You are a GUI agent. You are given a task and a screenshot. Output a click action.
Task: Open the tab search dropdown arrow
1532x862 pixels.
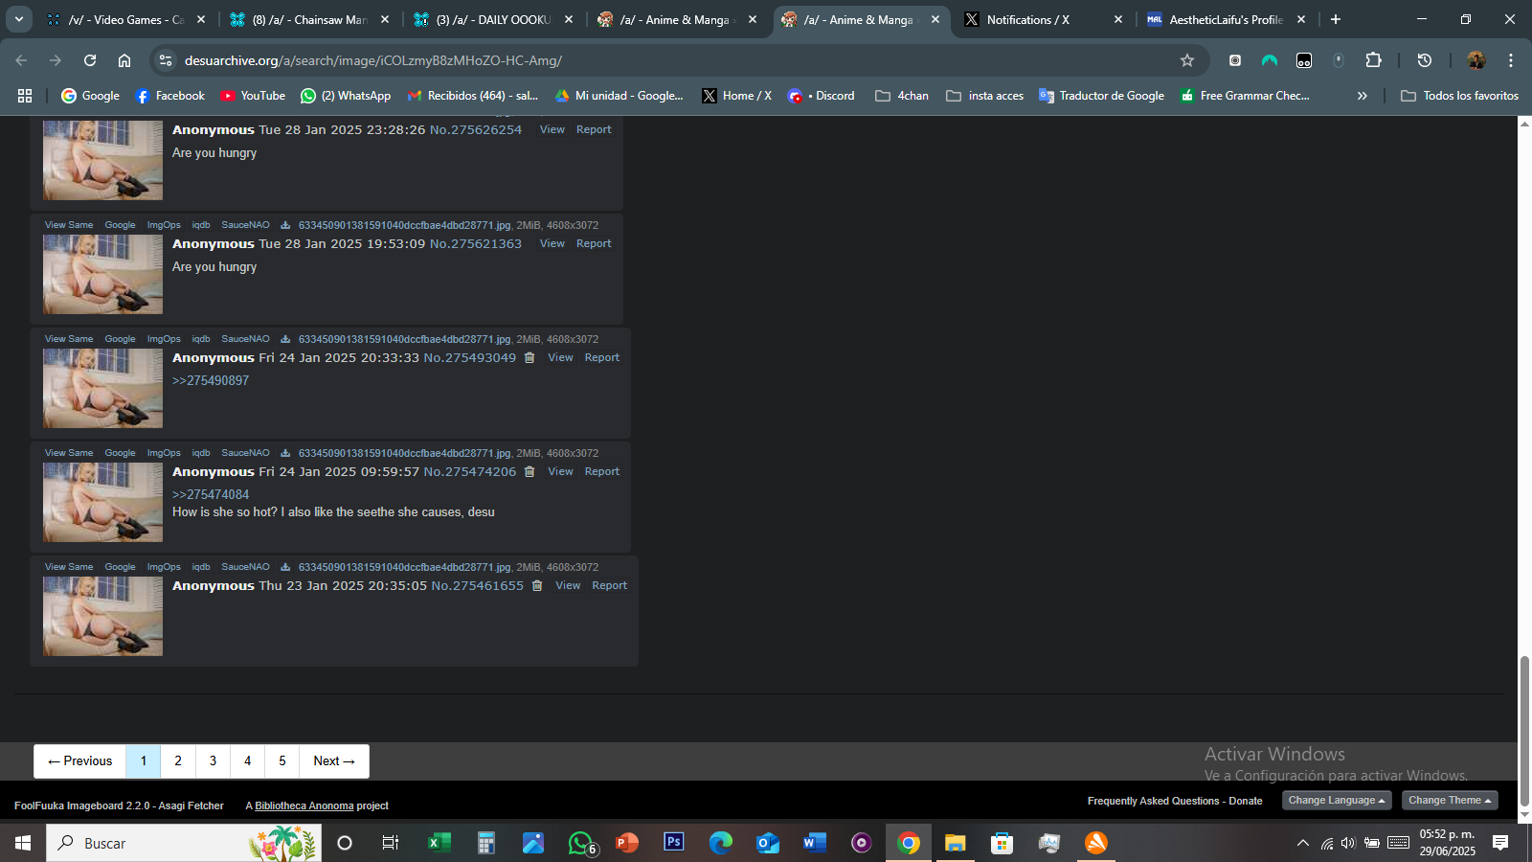(x=19, y=19)
